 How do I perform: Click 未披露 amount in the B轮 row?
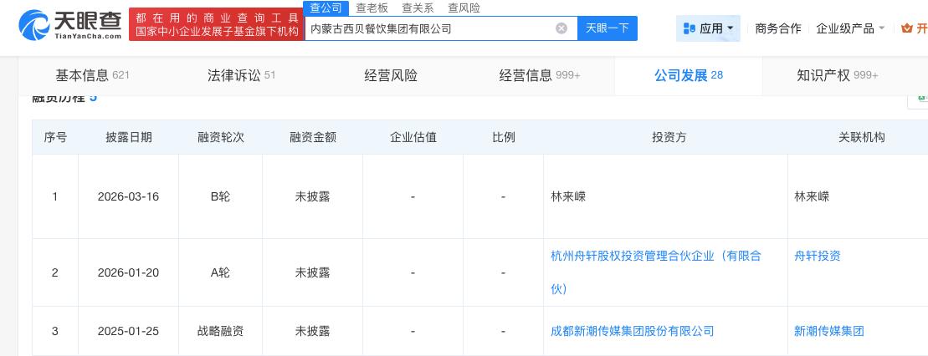(312, 197)
